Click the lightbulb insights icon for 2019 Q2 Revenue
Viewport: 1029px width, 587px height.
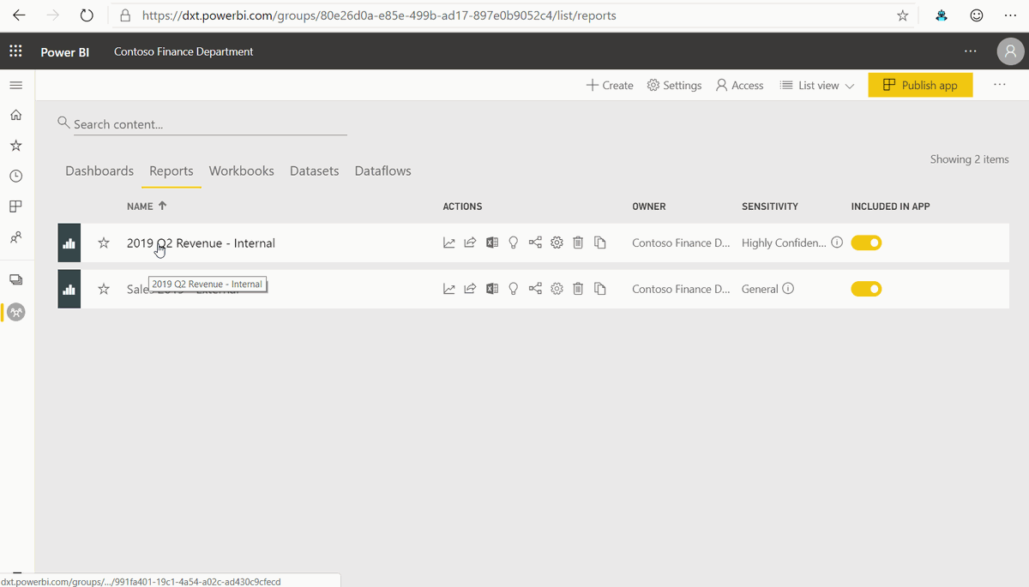click(513, 243)
